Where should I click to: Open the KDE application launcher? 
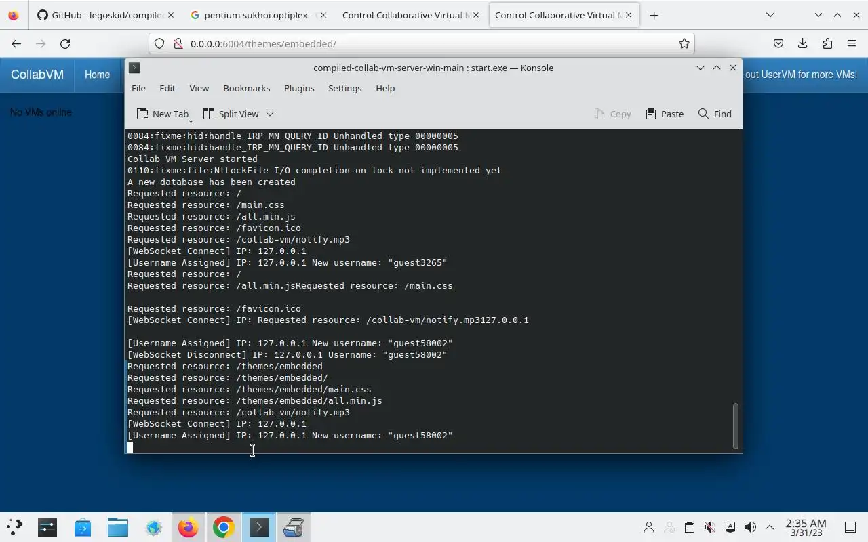[x=14, y=527]
